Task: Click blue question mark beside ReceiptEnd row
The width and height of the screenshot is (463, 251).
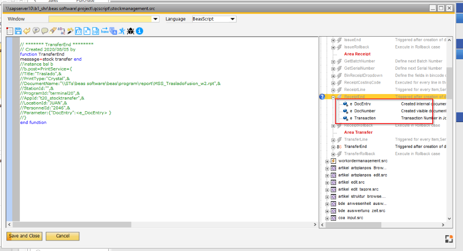Action: click(x=322, y=97)
